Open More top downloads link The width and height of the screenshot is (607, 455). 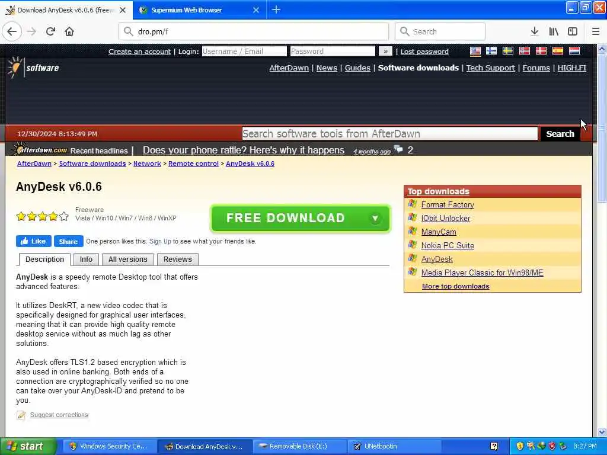pyautogui.click(x=456, y=286)
